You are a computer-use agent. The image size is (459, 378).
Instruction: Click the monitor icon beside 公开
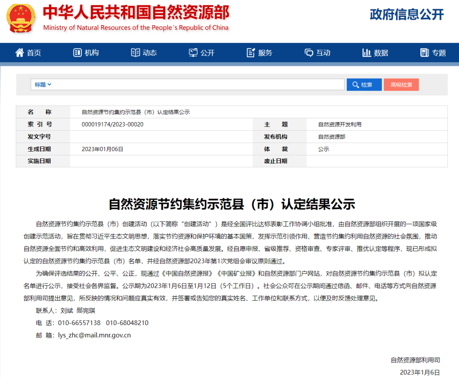pos(193,52)
